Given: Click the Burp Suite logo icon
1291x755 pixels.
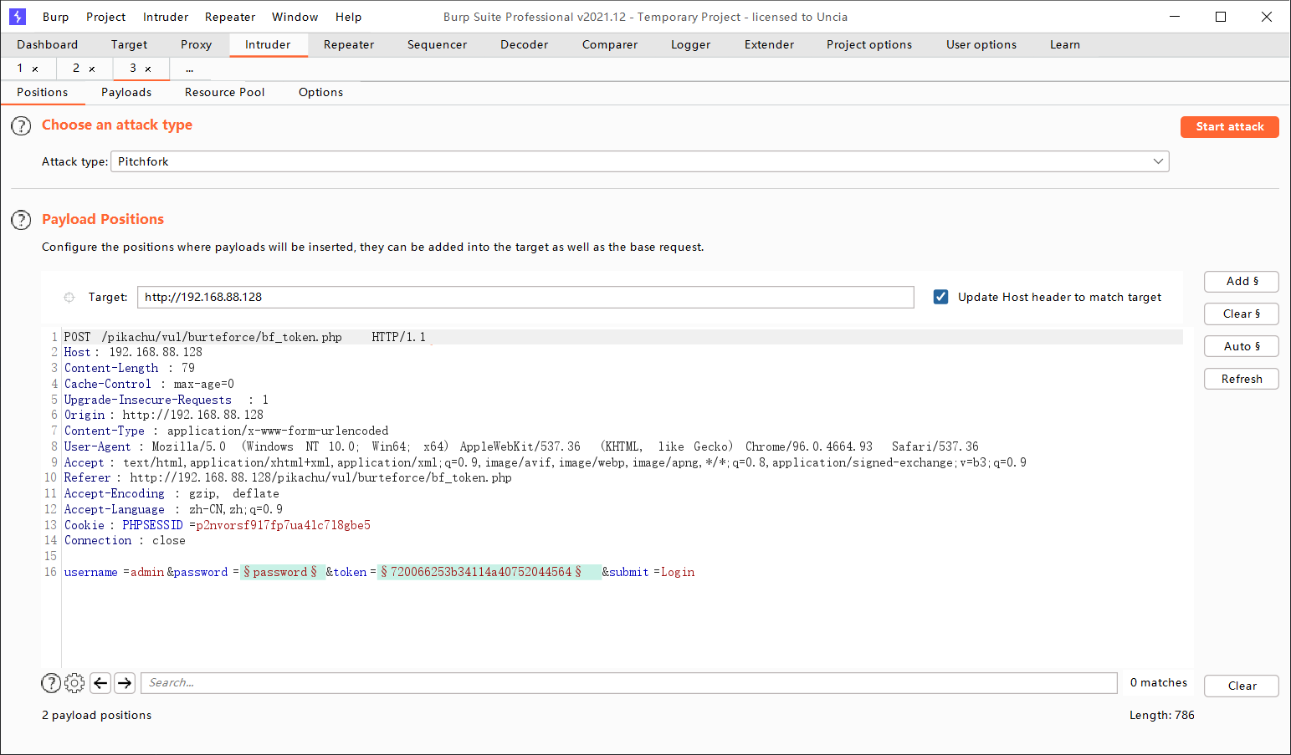Looking at the screenshot, I should 18,17.
